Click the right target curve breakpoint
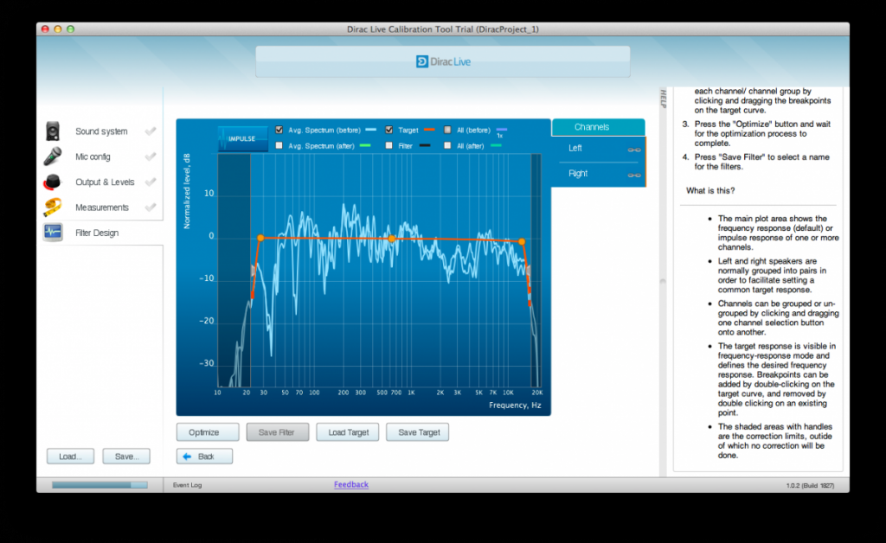 pos(522,241)
